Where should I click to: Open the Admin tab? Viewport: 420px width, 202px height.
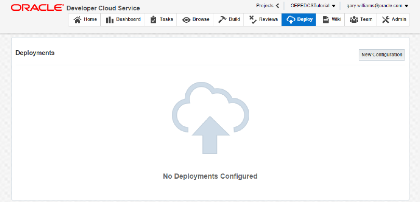pyautogui.click(x=392, y=20)
